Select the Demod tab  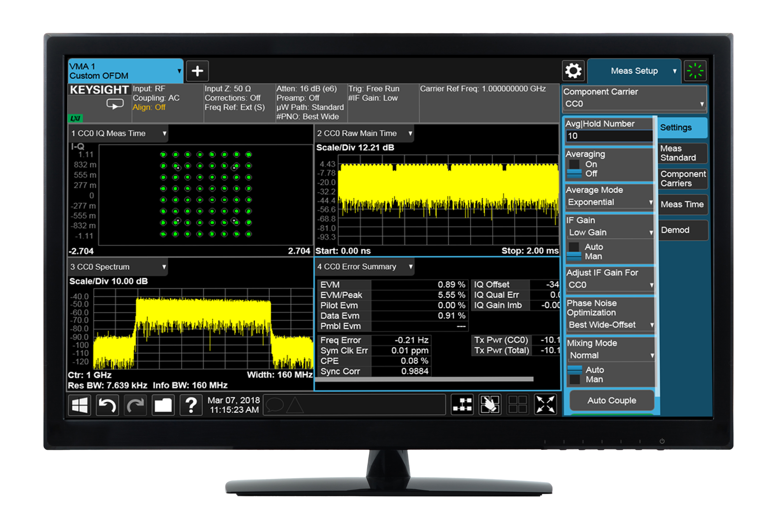pyautogui.click(x=682, y=230)
